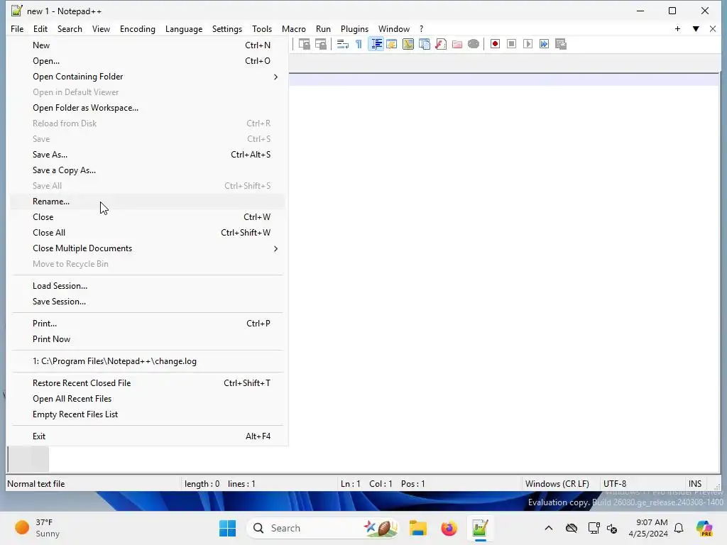727x545 pixels.
Task: Open the Function List toolbar icon
Action: (441, 44)
